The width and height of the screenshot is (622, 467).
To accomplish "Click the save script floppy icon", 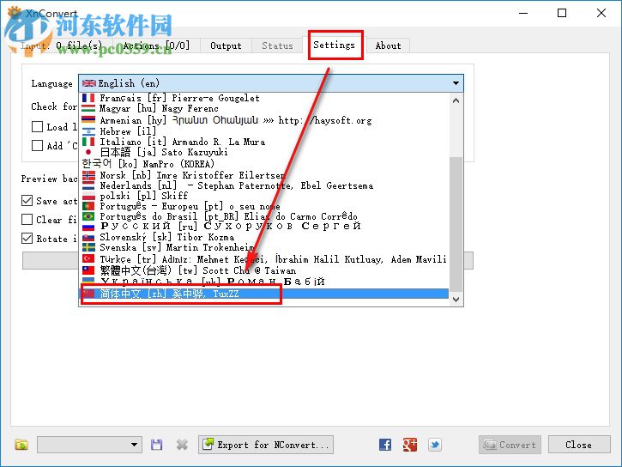I will 157,445.
